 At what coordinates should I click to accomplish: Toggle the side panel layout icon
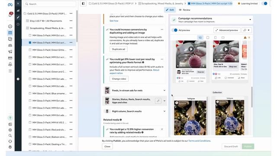[x=83, y=3]
